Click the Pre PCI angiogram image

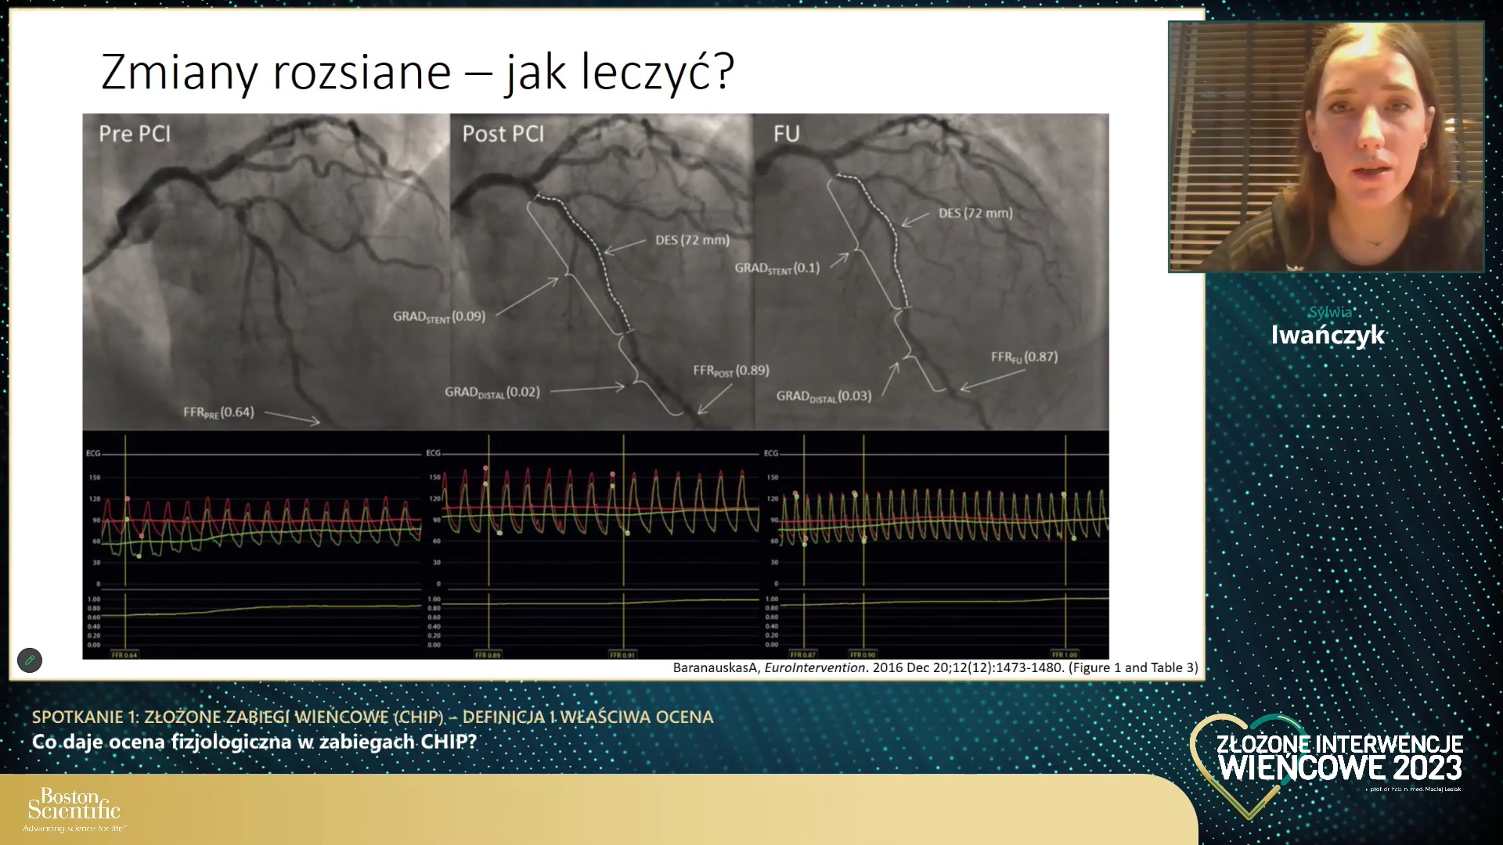point(266,271)
